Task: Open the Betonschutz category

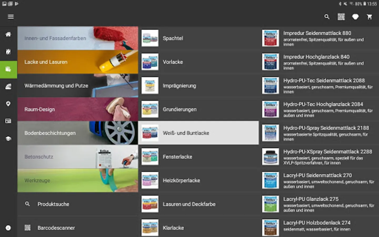Action: click(78, 157)
